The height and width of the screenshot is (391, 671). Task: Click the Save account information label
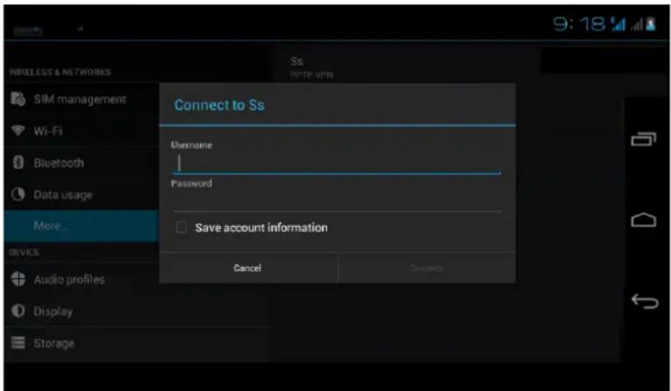tap(261, 227)
